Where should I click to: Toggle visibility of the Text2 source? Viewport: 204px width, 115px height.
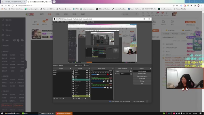[x=87, y=73]
